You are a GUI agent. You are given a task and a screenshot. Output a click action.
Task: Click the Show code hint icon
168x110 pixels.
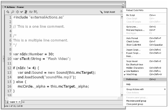point(31,12)
